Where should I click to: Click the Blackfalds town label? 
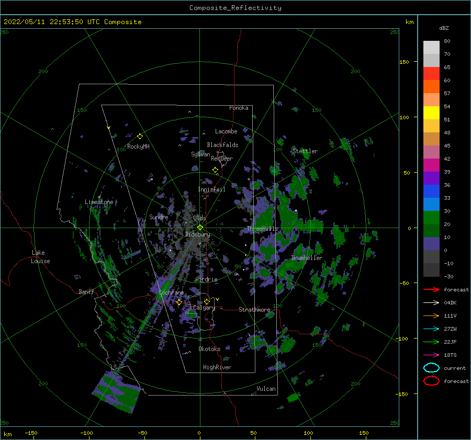tap(222, 145)
